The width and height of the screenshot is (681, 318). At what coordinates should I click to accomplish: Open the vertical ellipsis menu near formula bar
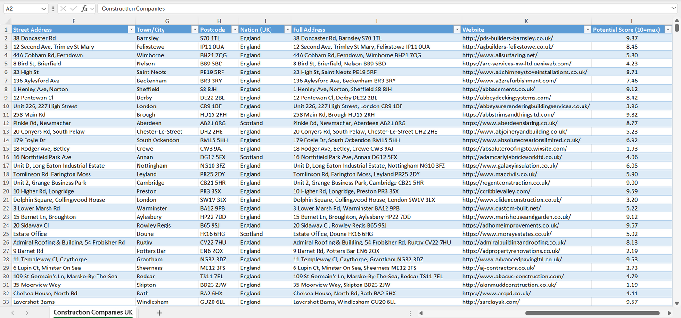(x=53, y=8)
